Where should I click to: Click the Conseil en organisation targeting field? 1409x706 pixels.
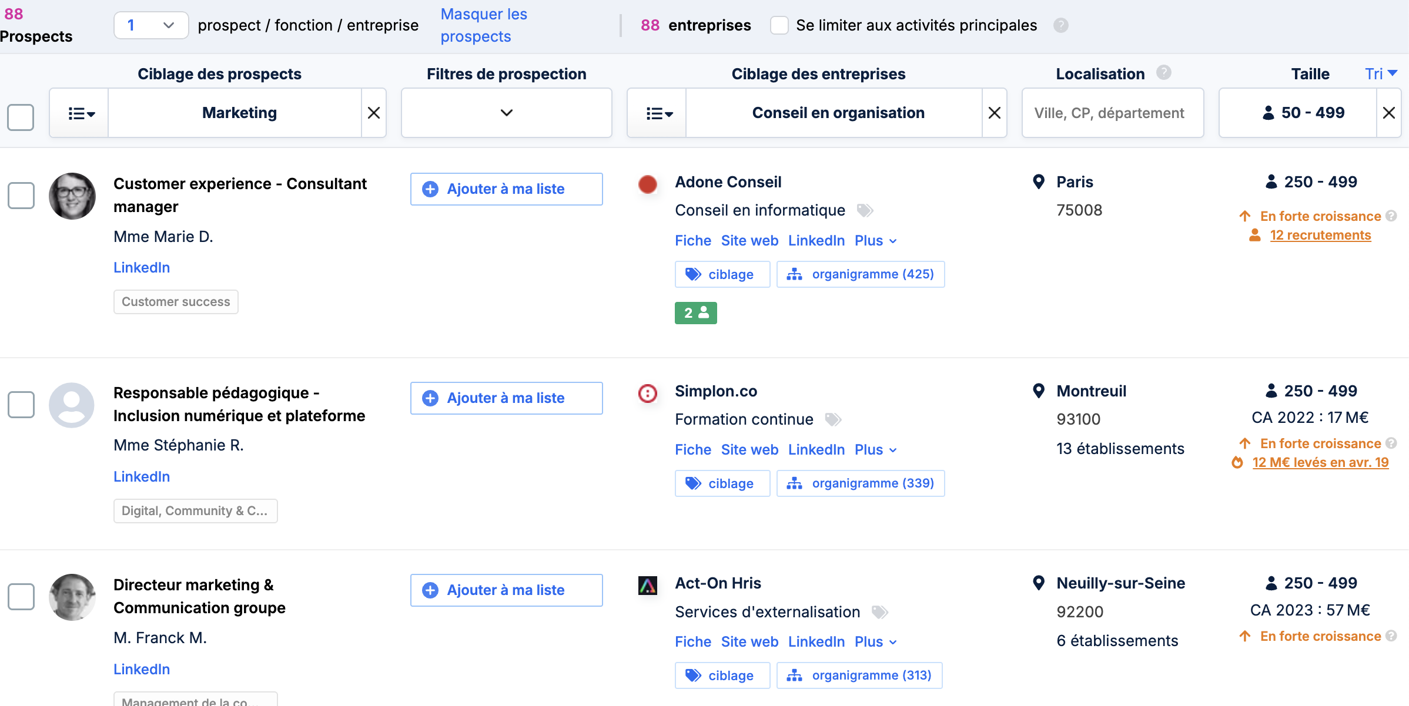click(835, 113)
